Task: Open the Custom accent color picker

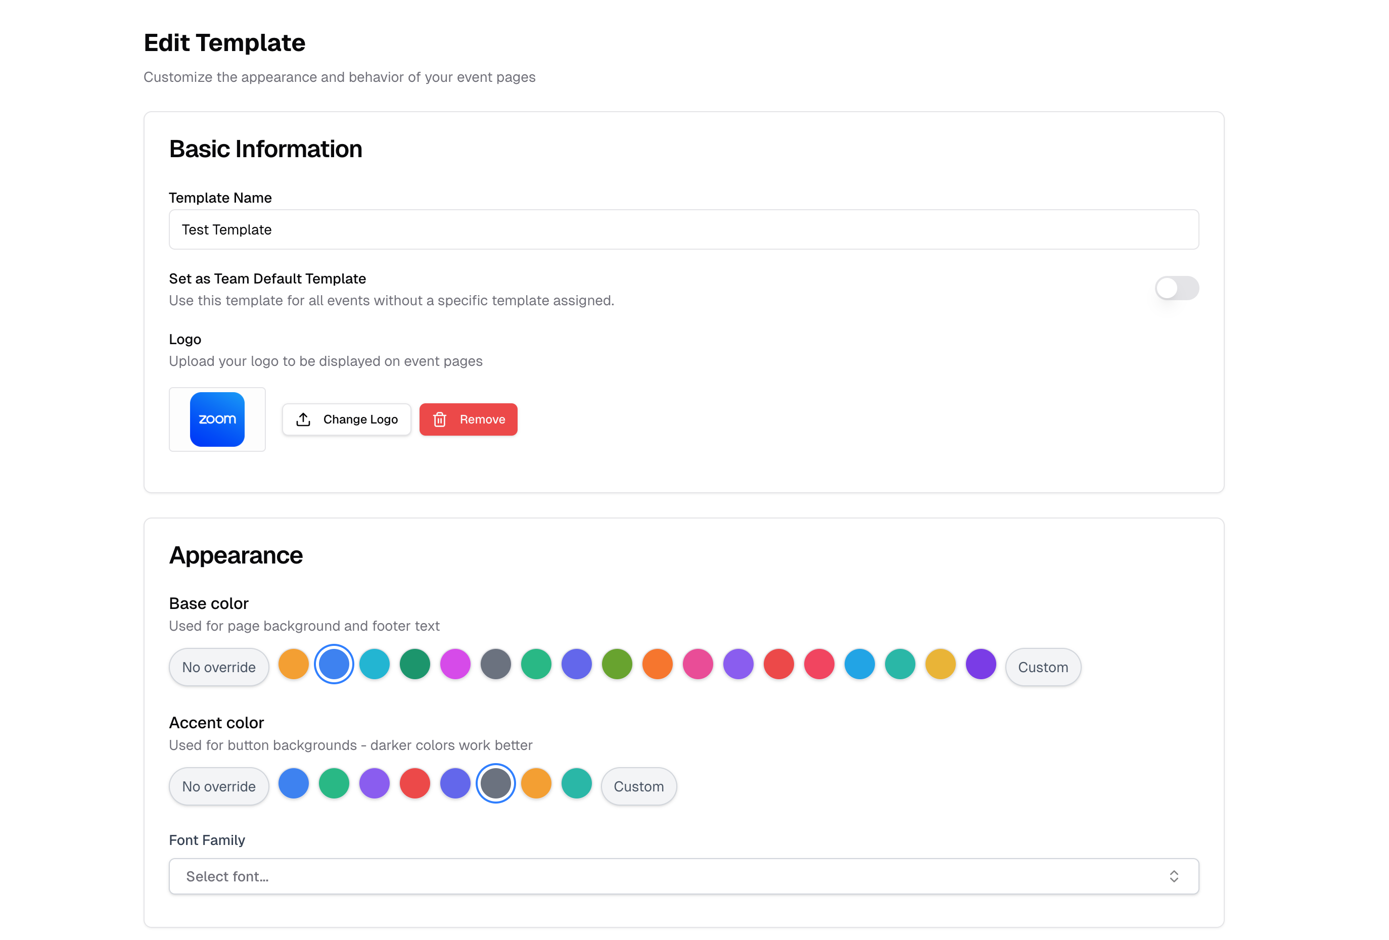Action: (639, 786)
